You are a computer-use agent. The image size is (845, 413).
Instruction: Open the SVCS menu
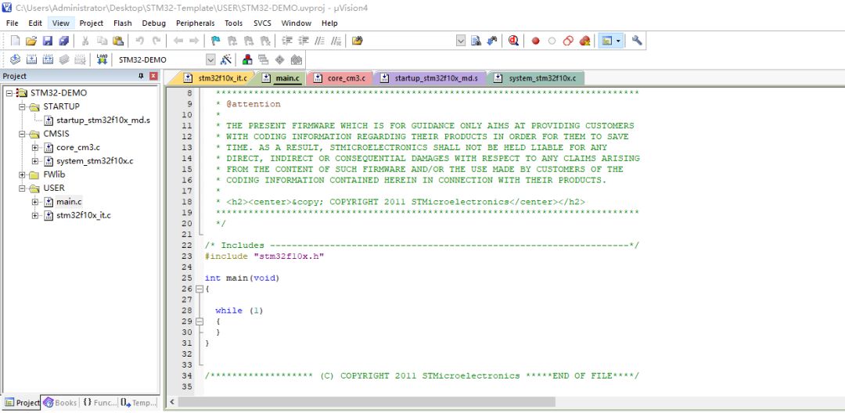pos(262,23)
